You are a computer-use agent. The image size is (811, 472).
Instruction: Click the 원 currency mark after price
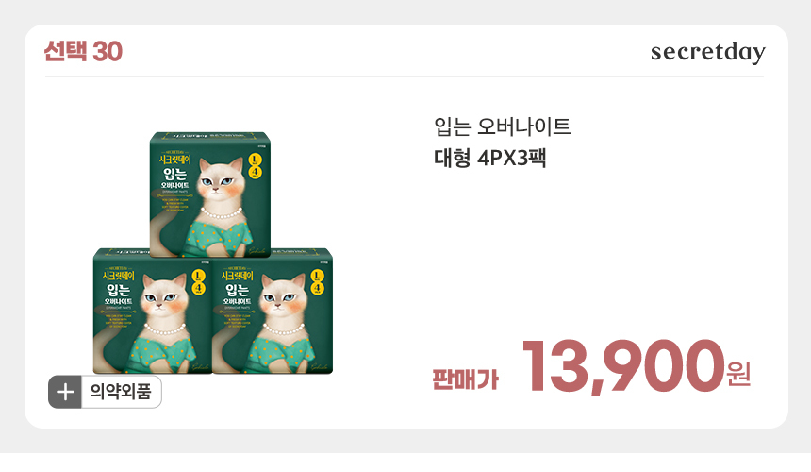[x=738, y=374]
